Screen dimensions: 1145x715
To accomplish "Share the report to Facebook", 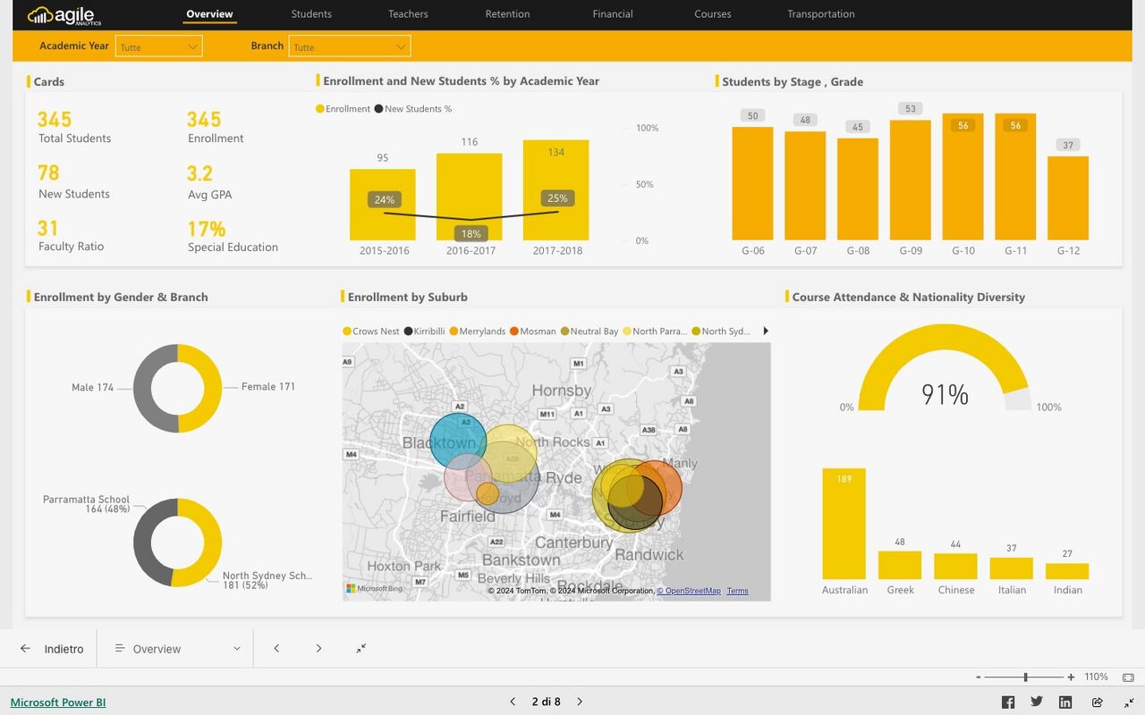I will pyautogui.click(x=1007, y=702).
